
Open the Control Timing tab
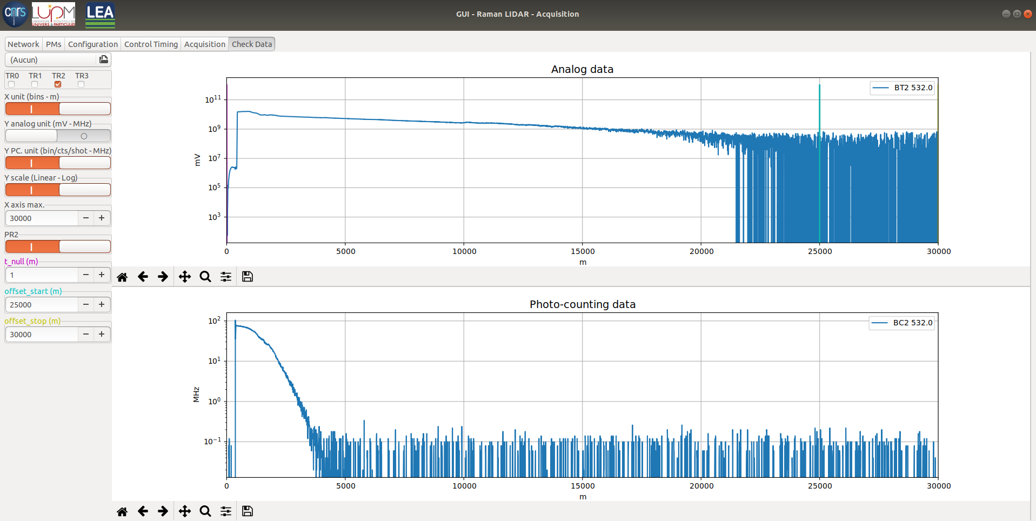[151, 44]
